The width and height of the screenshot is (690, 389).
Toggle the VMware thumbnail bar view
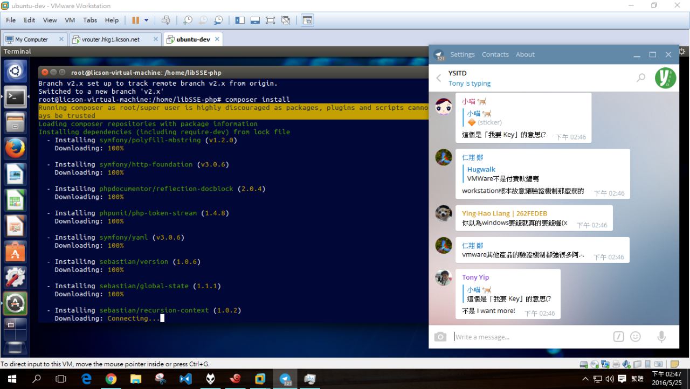[255, 20]
